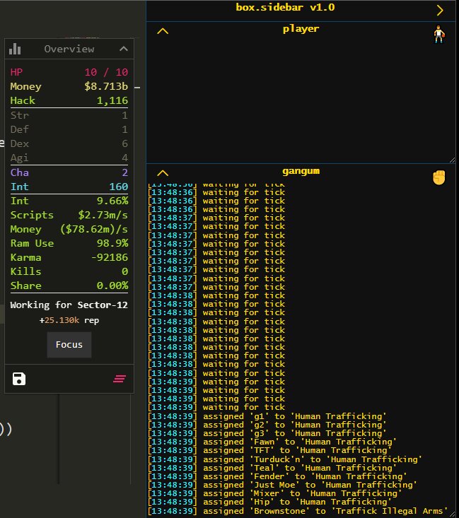Image resolution: width=459 pixels, height=518 pixels.
Task: Click log line assigned 'Just Moe'
Action: point(282,485)
